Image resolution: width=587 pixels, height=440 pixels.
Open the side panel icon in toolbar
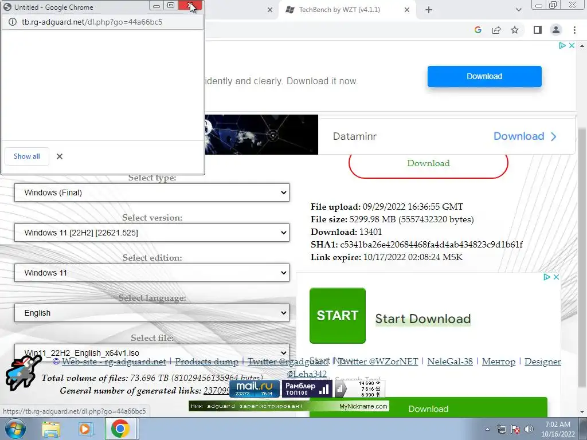(x=538, y=30)
